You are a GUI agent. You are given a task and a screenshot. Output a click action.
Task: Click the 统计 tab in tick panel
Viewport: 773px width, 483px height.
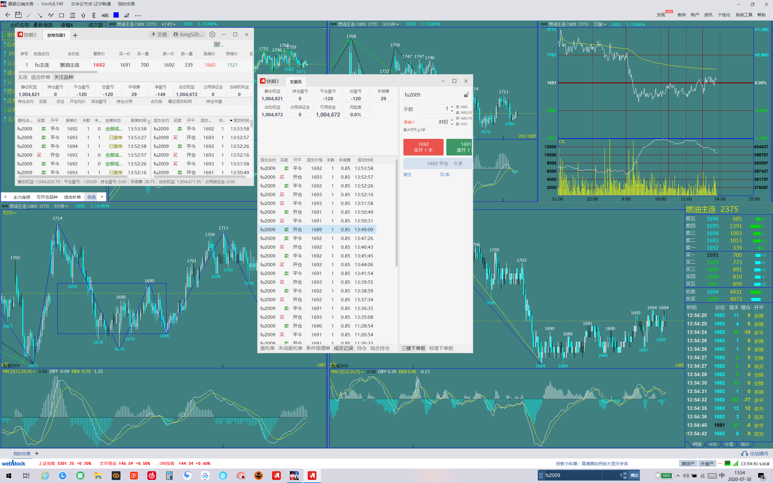(x=745, y=444)
